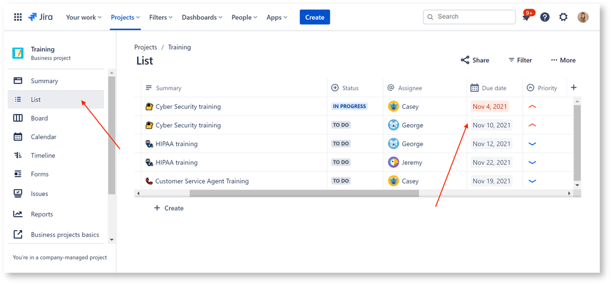Screen dimensions: 611x284
Task: Open Reports in the sidebar
Action: click(x=56, y=214)
